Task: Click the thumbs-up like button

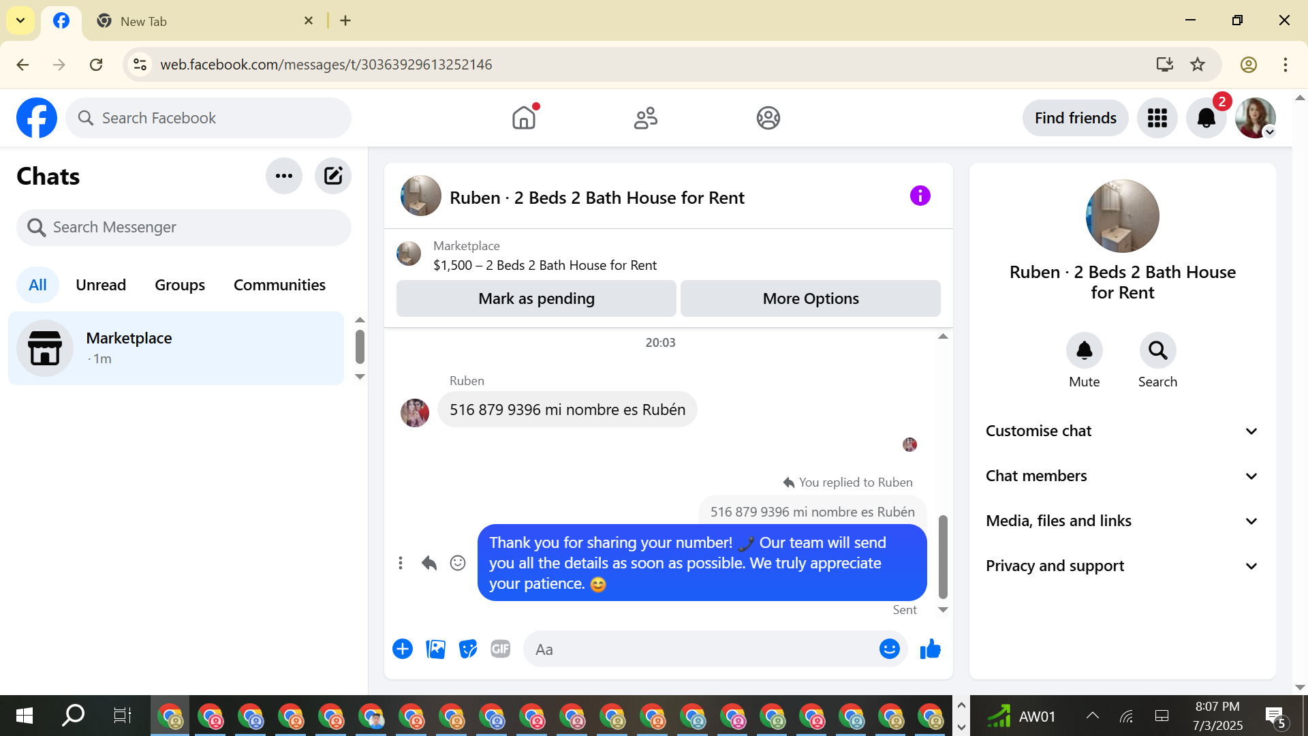Action: pos(930,649)
